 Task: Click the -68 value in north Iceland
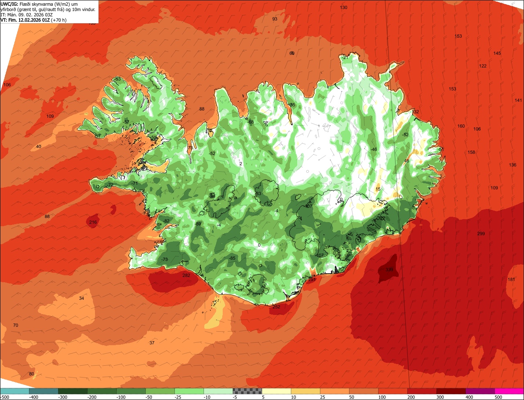[x=251, y=122]
